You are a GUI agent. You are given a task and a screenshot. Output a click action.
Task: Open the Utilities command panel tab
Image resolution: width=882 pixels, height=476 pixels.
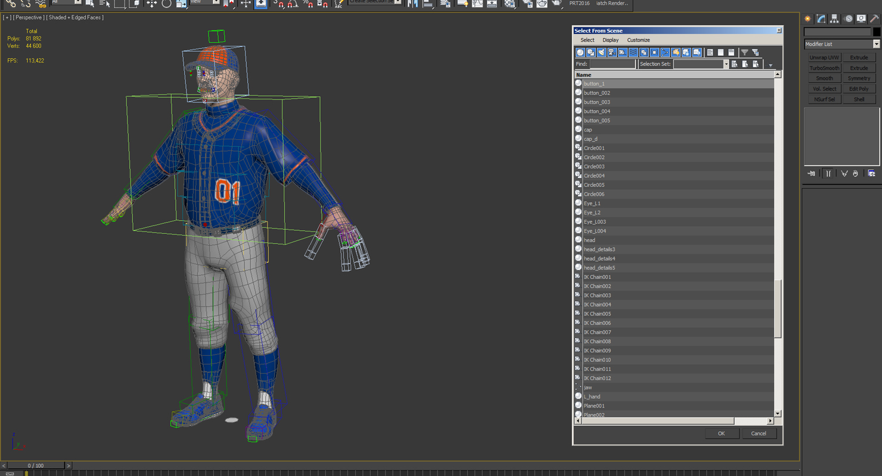click(874, 19)
